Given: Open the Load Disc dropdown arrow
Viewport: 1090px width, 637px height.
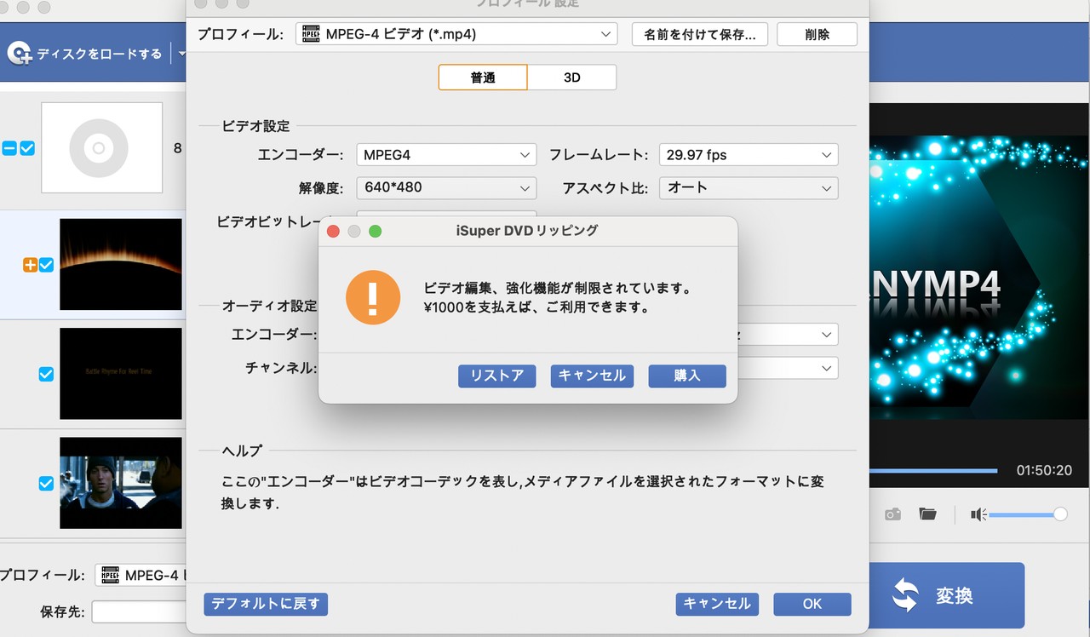Looking at the screenshot, I should (181, 54).
